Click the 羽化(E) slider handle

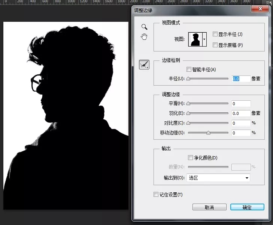[188, 113]
